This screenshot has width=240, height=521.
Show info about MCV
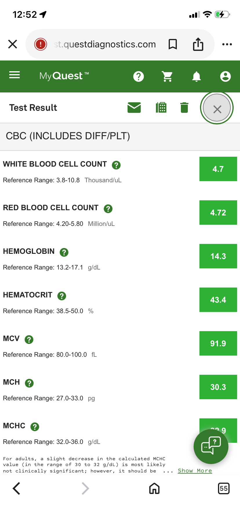tap(29, 340)
